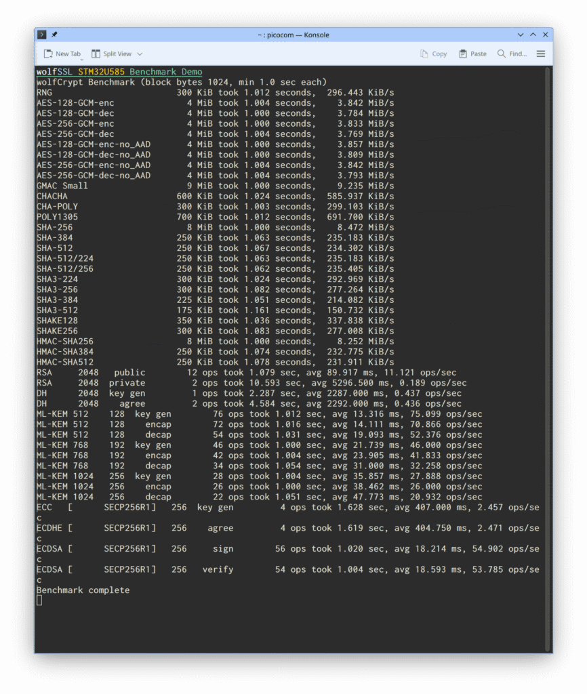Maximize the Konsole window
This screenshot has height=694, width=587.
(x=533, y=35)
